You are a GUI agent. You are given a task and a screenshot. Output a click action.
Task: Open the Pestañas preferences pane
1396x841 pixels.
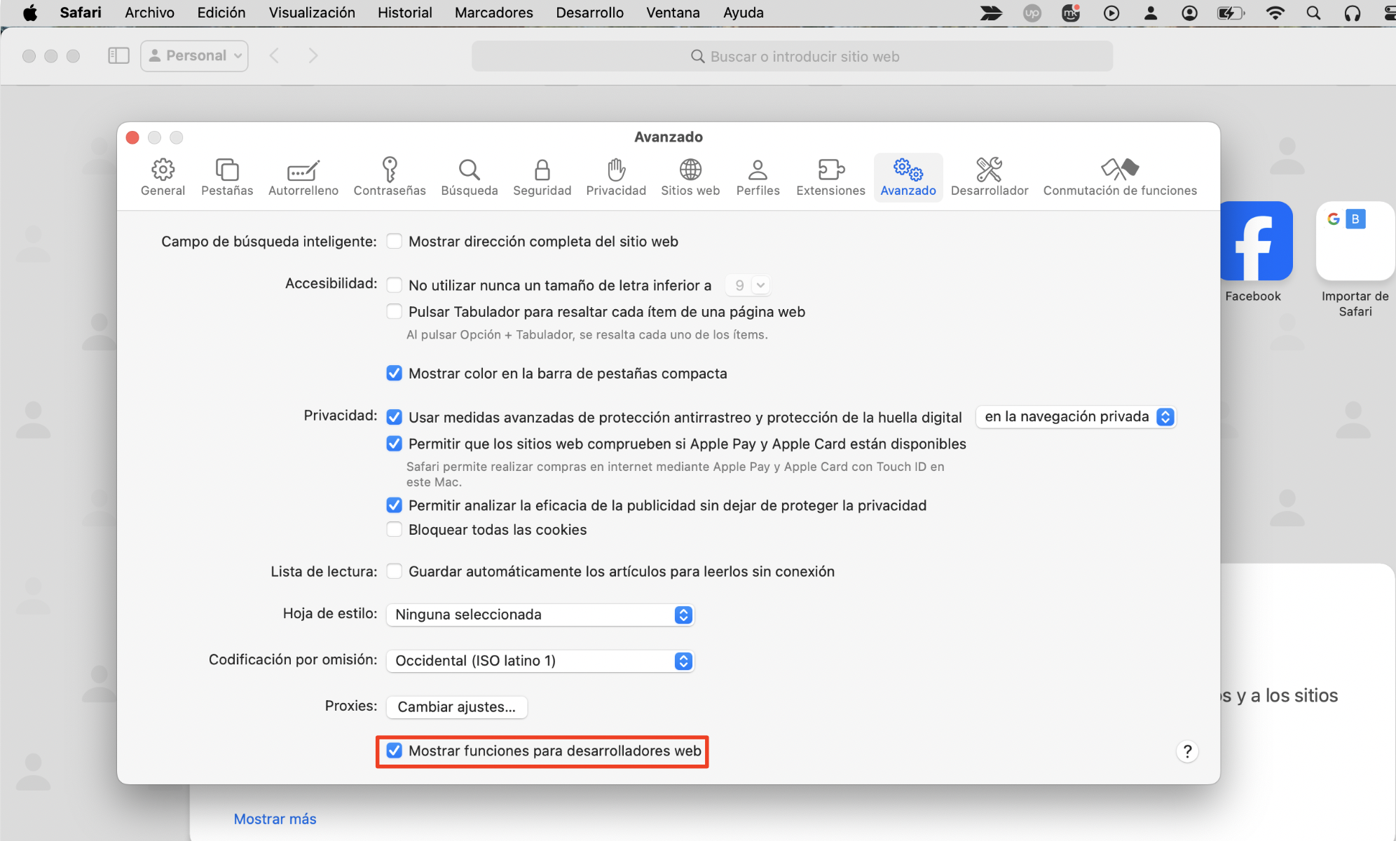227,177
